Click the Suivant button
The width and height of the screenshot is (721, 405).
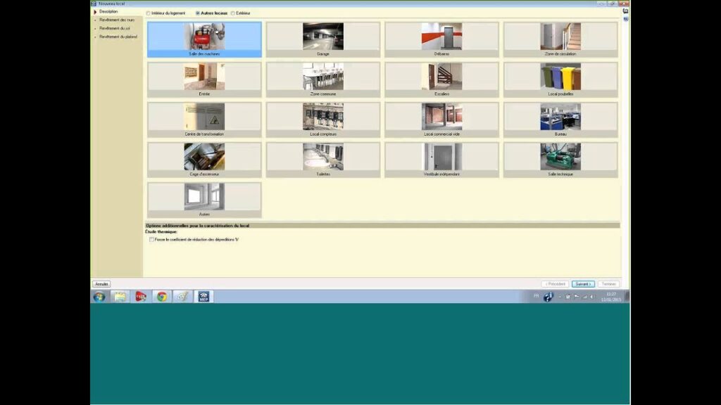582,284
